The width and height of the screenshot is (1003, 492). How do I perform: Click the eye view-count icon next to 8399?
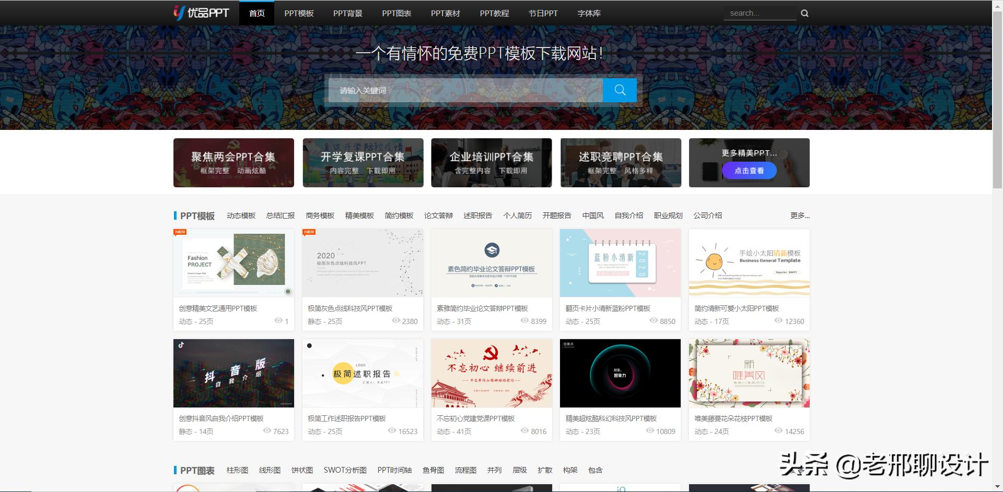(x=523, y=321)
